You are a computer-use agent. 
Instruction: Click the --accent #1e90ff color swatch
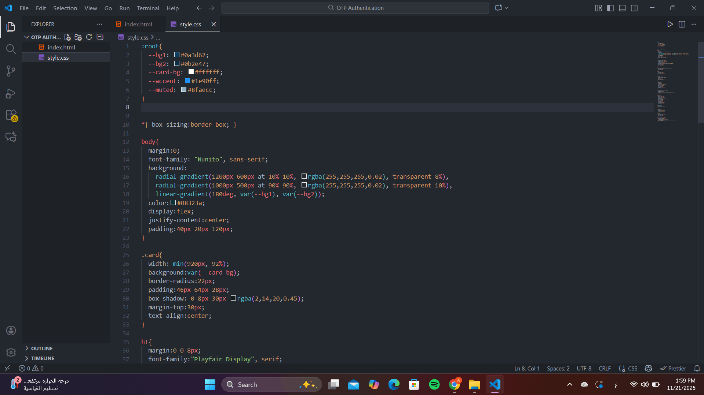point(187,81)
